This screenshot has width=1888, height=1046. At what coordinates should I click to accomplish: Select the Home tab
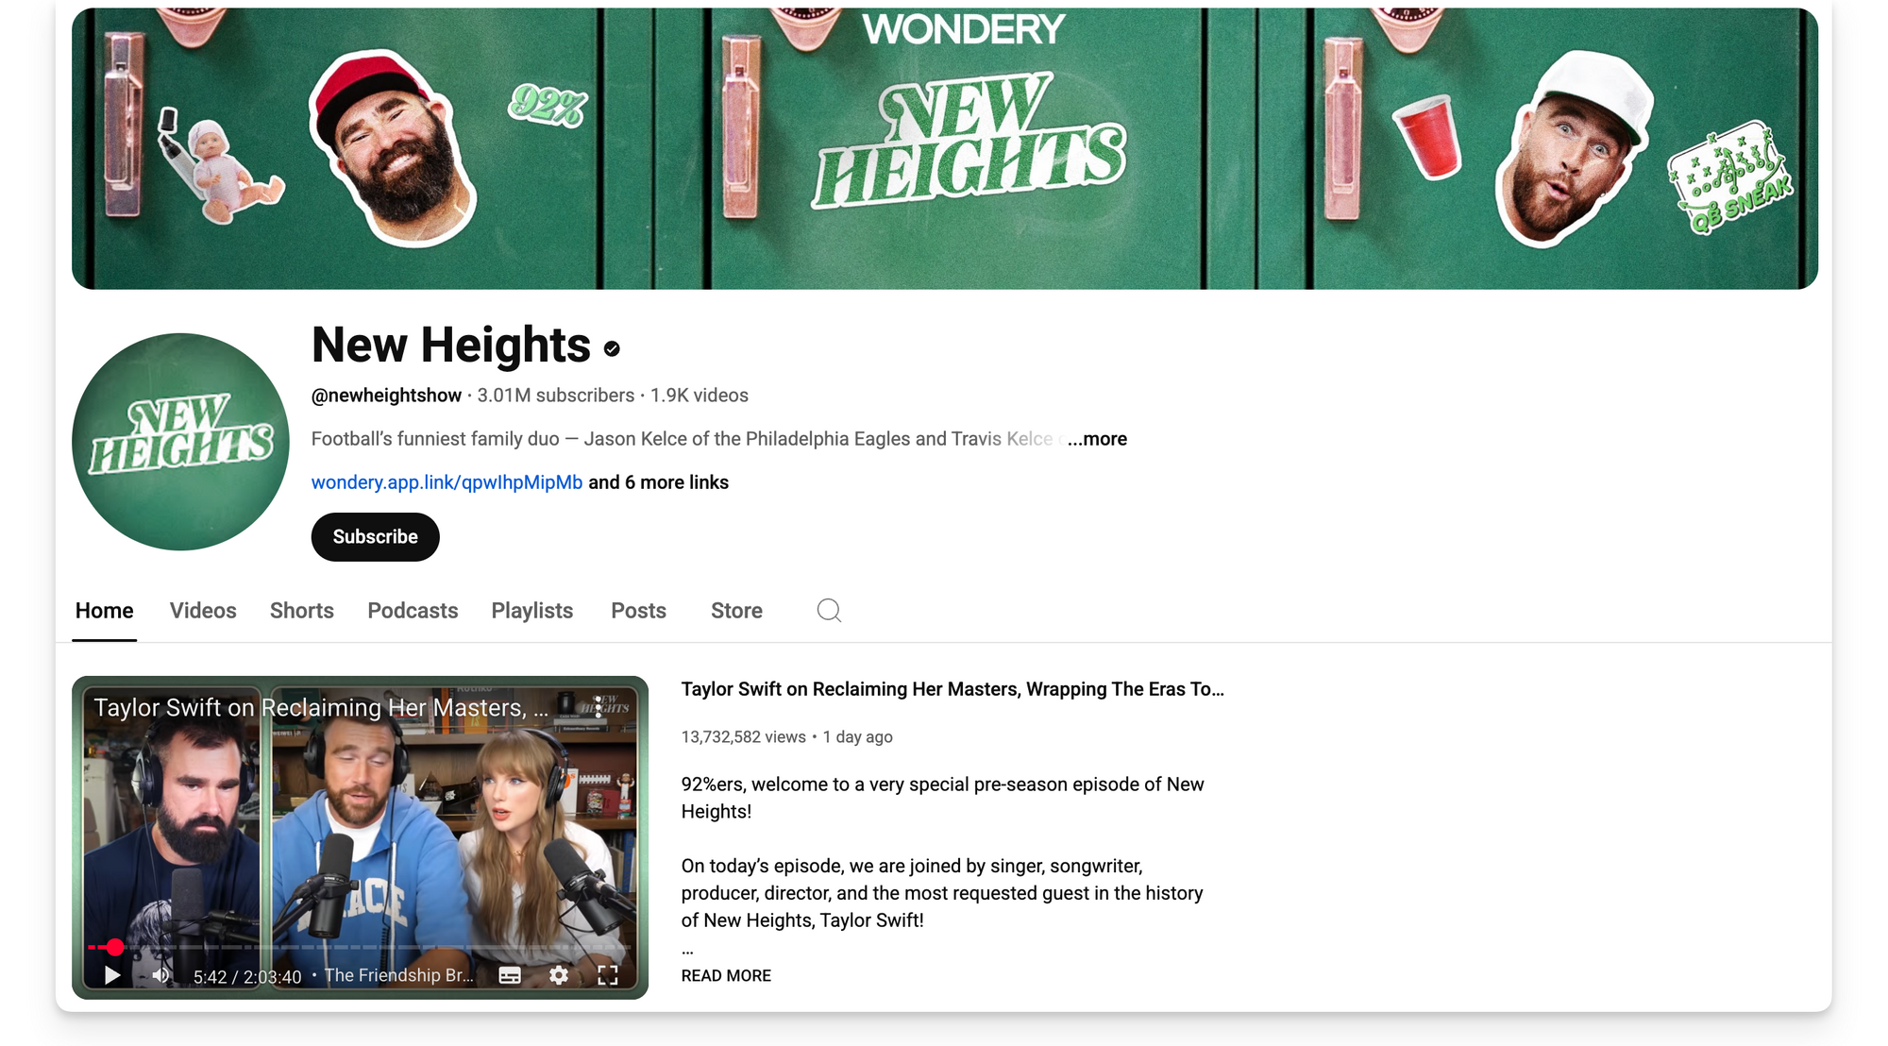point(105,611)
